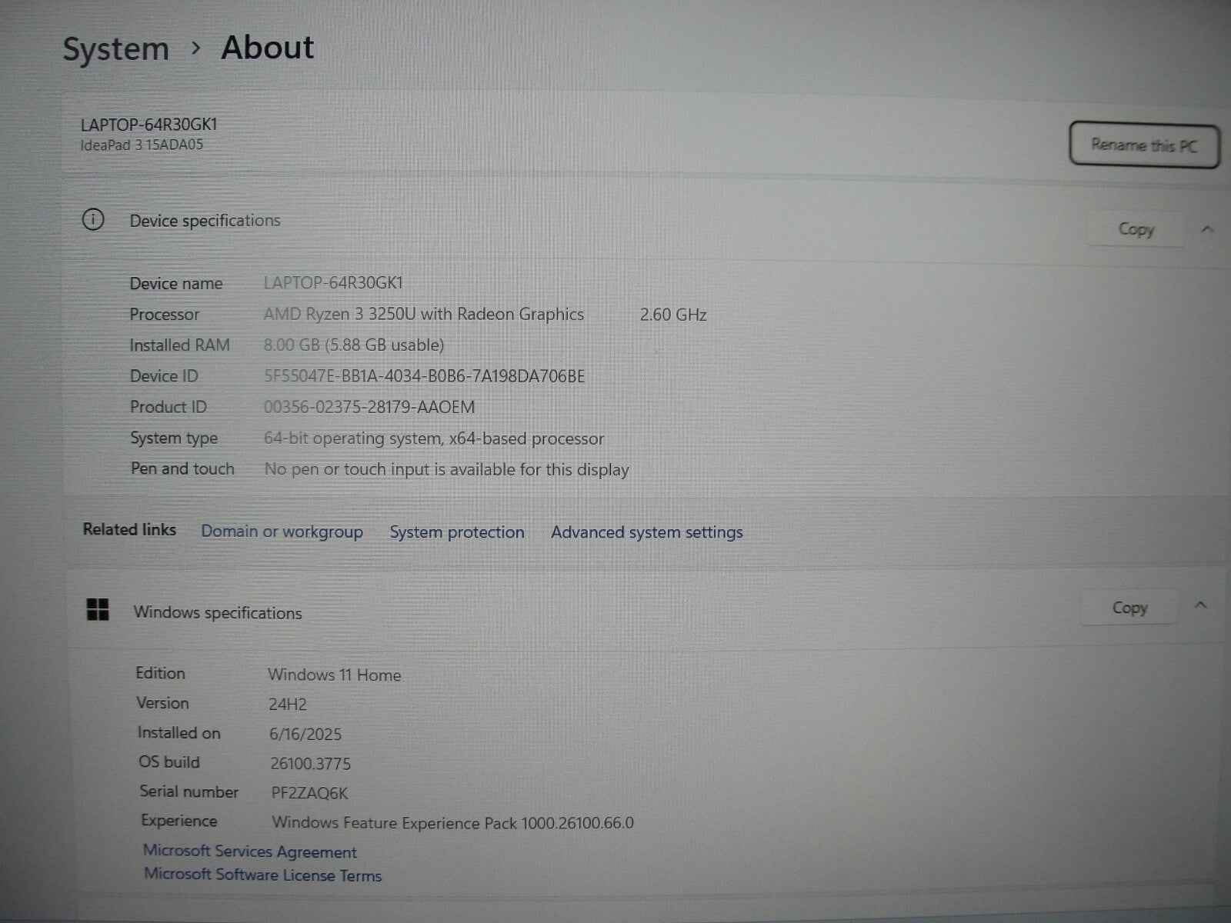Click the Device specifications info icon
Screen dimensions: 1231x923
pyautogui.click(x=93, y=220)
